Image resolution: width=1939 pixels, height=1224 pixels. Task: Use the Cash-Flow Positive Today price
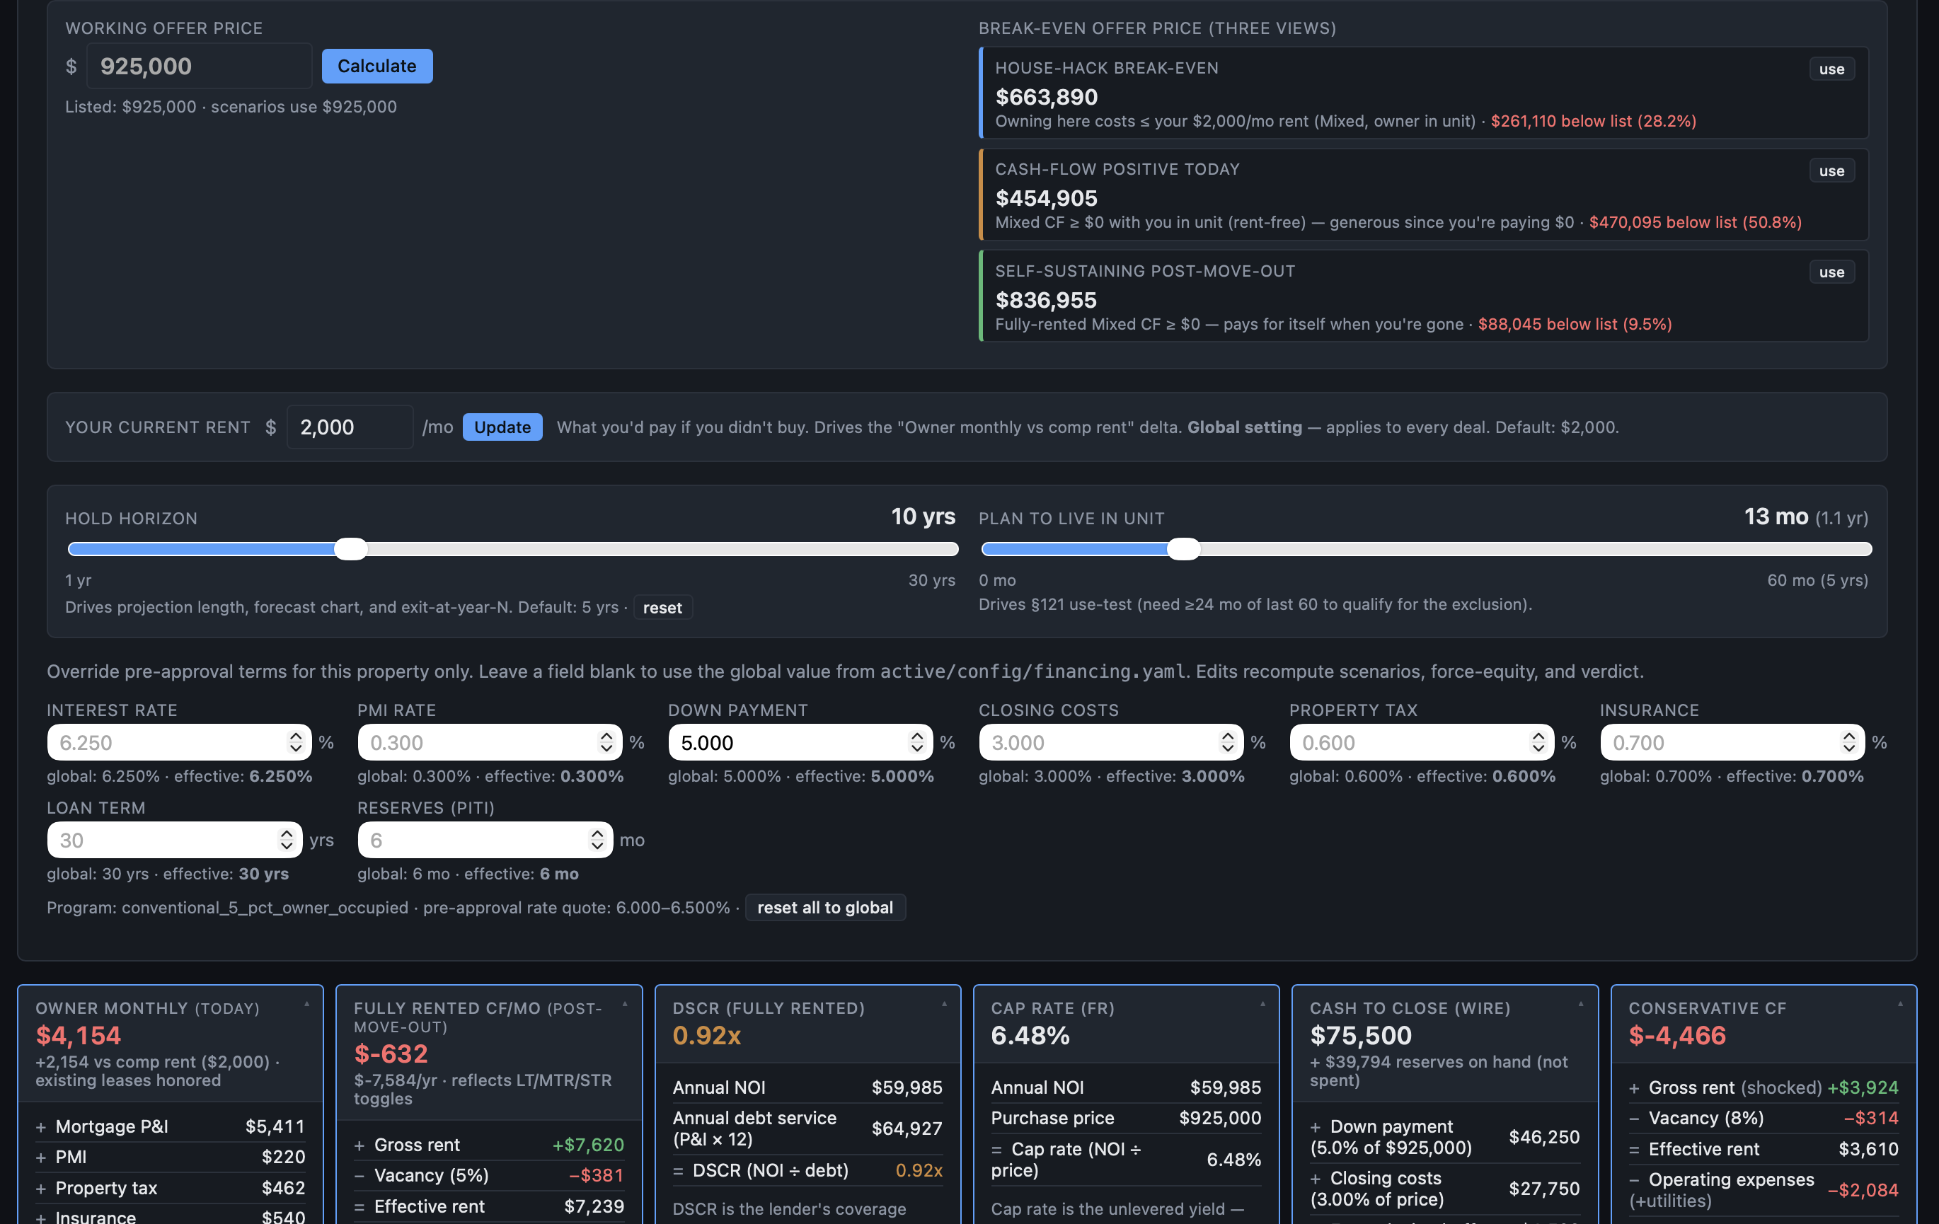pyautogui.click(x=1831, y=171)
